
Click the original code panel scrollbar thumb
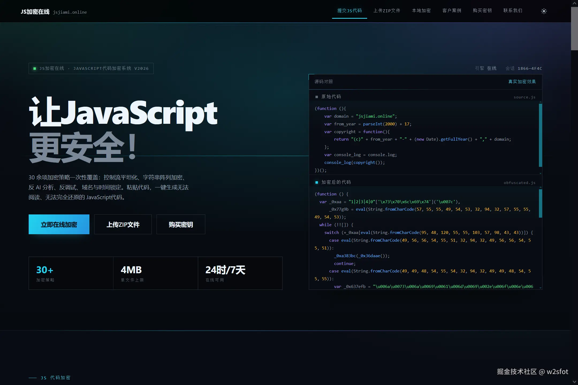click(541, 135)
